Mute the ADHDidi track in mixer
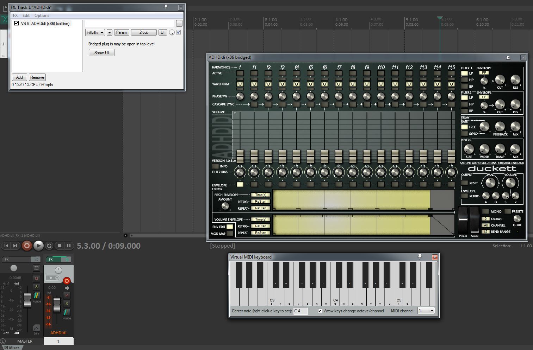The image size is (533, 350). [67, 295]
